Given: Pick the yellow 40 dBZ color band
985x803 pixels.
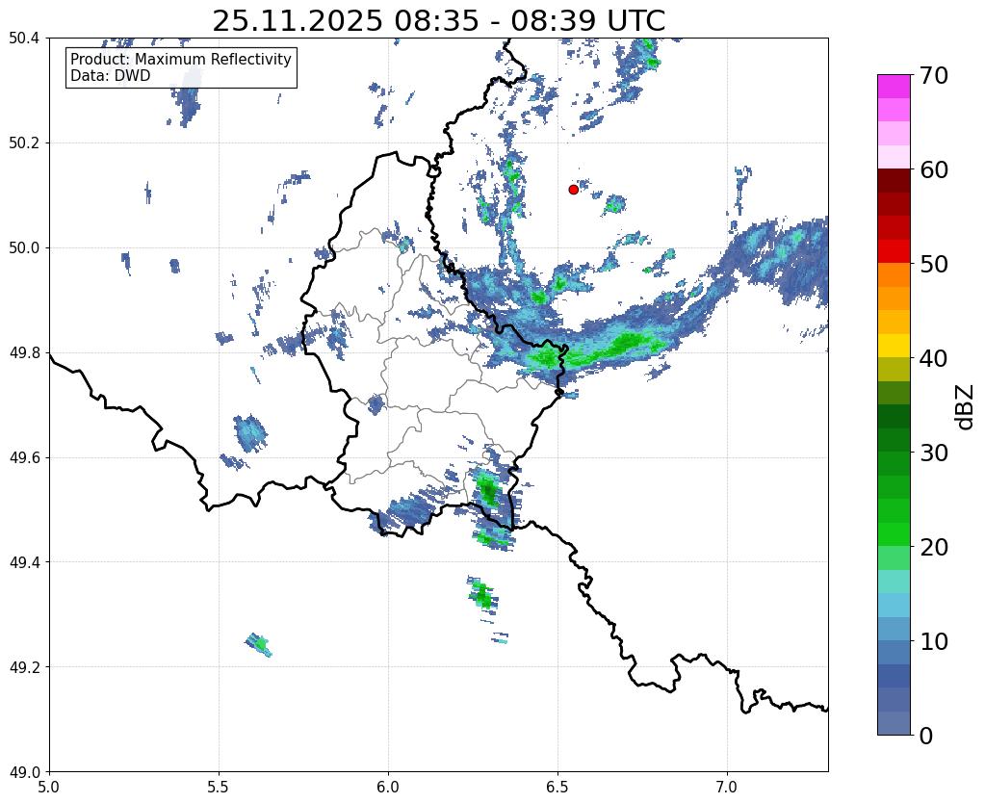Looking at the screenshot, I should tap(894, 346).
